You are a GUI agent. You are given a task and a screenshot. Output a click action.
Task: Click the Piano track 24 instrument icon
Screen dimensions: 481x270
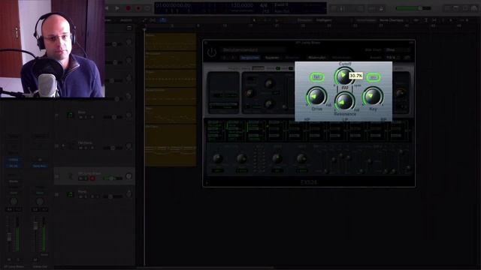[70, 194]
